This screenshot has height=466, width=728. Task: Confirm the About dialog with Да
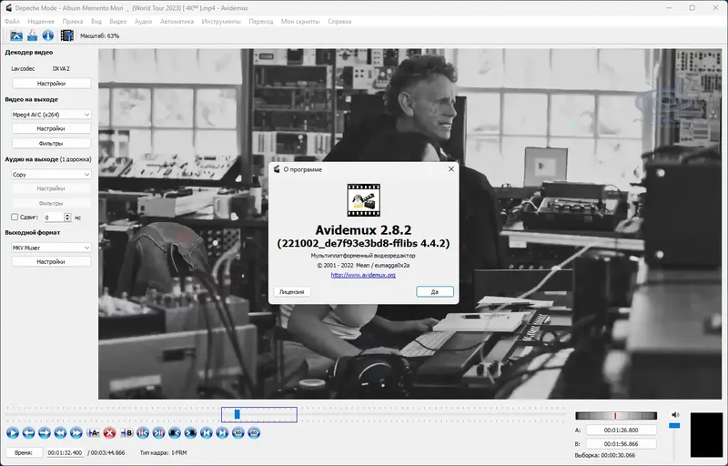(x=435, y=291)
